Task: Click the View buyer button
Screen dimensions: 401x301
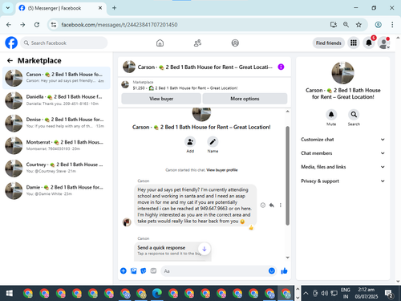Action: coord(161,99)
